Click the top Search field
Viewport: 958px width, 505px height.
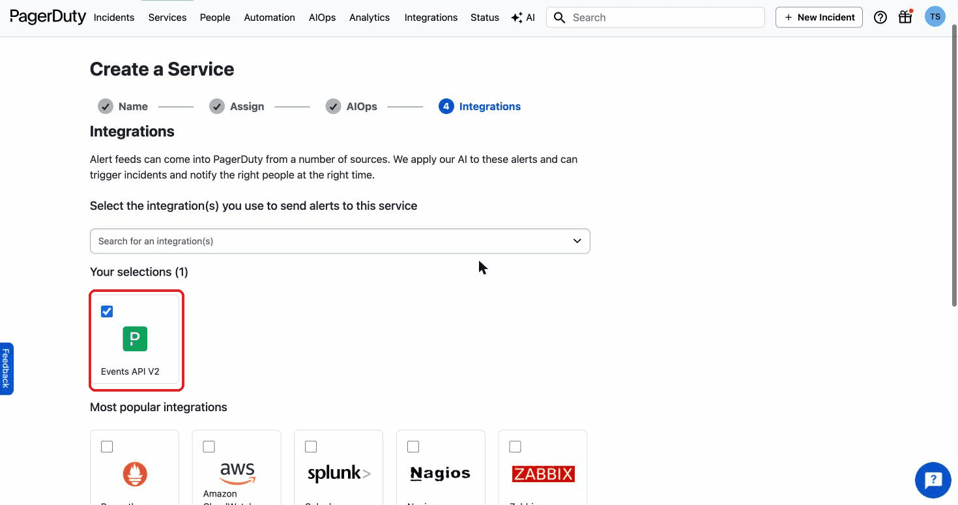click(x=656, y=18)
